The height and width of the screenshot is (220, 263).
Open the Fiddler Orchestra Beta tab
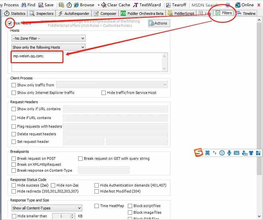pyautogui.click(x=142, y=14)
